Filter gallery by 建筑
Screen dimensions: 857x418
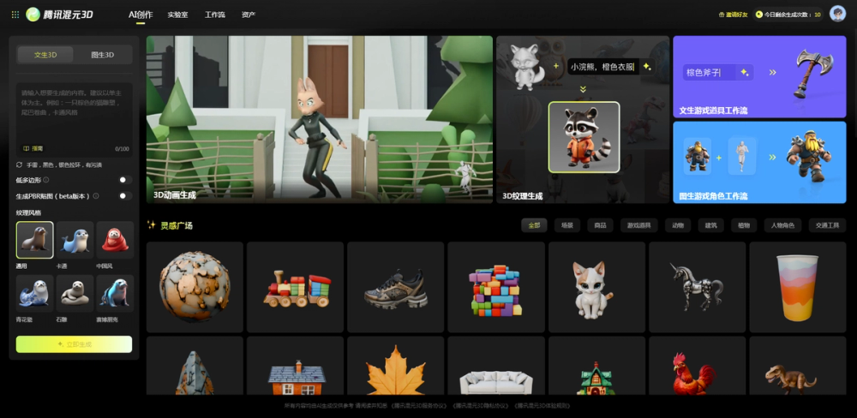(711, 225)
